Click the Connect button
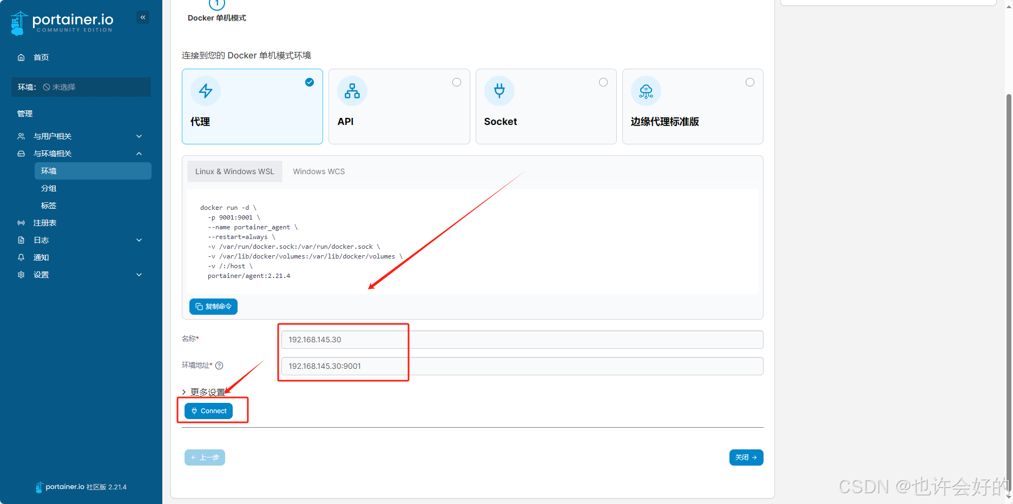The width and height of the screenshot is (1013, 504). 209,411
